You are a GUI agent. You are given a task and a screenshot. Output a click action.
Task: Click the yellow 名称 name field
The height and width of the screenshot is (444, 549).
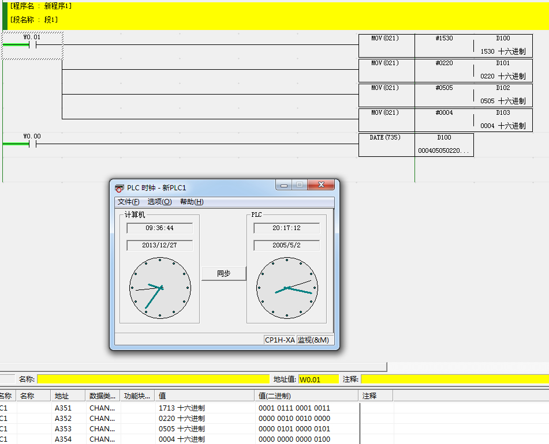(153, 379)
